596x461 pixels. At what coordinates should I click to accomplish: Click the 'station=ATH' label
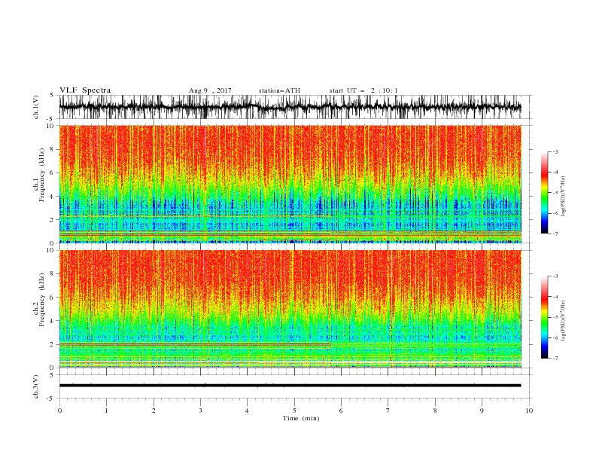pyautogui.click(x=279, y=90)
